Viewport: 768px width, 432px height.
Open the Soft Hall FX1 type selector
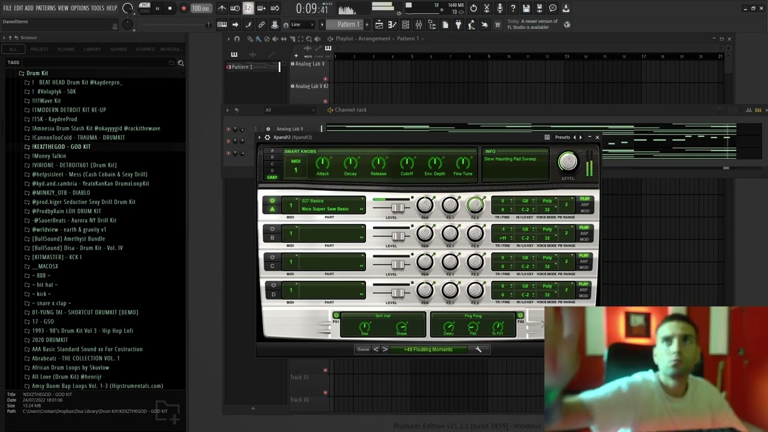pos(383,316)
